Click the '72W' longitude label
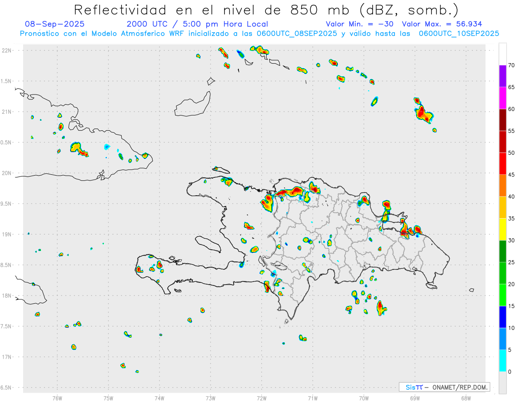This screenshot has width=523, height=404. [261, 398]
